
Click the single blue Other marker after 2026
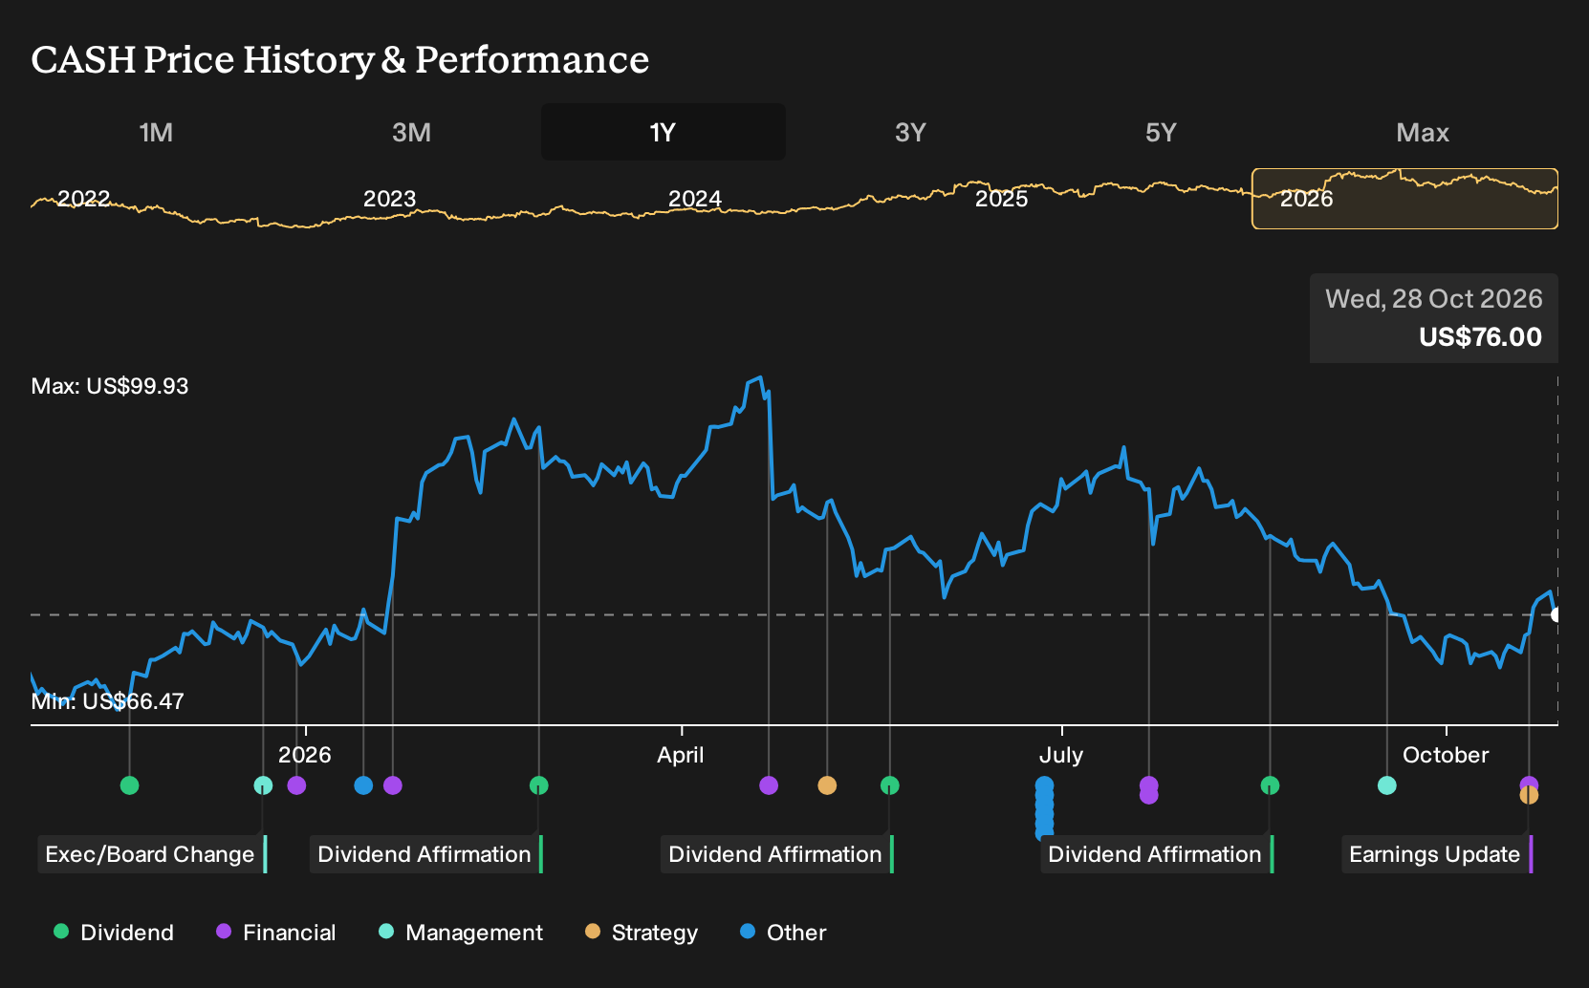click(363, 785)
